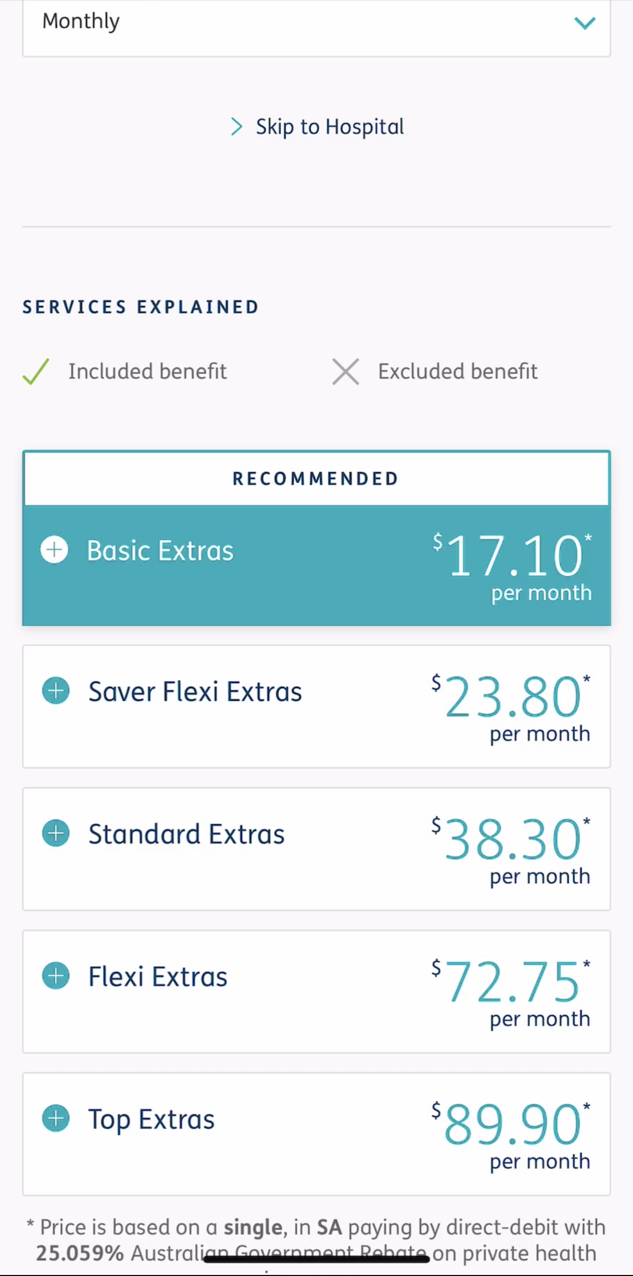
Task: Select the Basic Extras plan title
Action: pos(160,551)
